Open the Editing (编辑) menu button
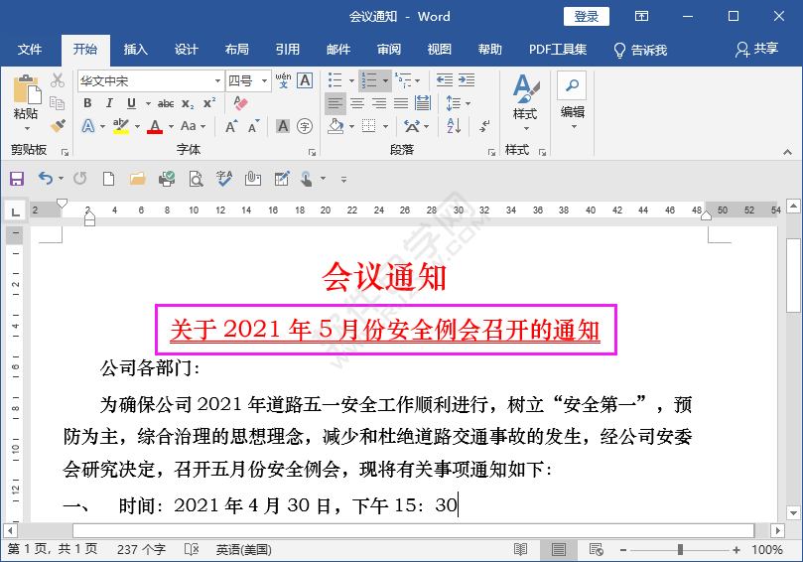The height and width of the screenshot is (562, 803). pos(572,101)
